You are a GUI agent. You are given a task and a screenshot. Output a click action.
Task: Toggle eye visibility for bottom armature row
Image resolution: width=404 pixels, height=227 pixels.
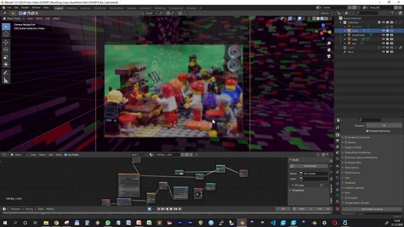tap(383, 52)
